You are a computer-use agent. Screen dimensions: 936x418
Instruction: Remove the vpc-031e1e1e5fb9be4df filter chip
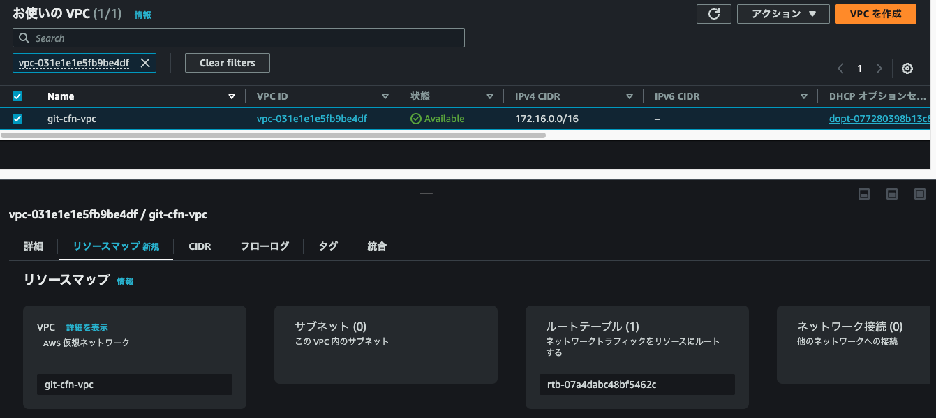pos(146,62)
